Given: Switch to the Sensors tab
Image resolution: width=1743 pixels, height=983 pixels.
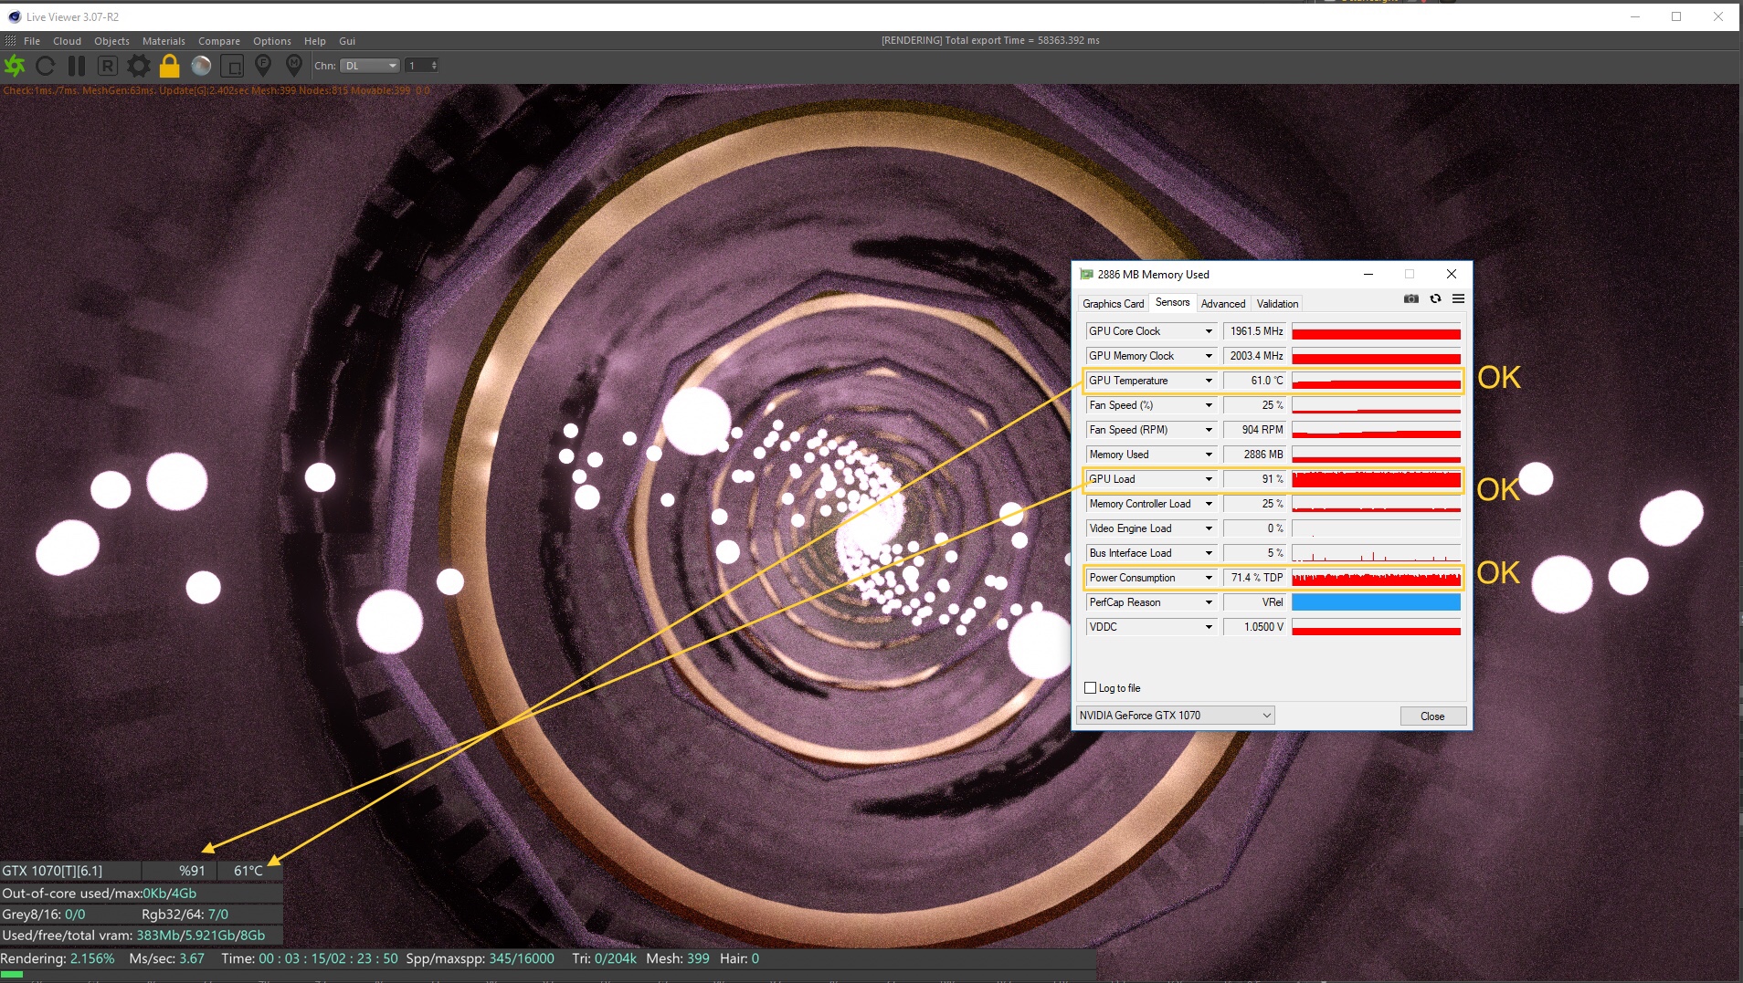Looking at the screenshot, I should coord(1172,303).
